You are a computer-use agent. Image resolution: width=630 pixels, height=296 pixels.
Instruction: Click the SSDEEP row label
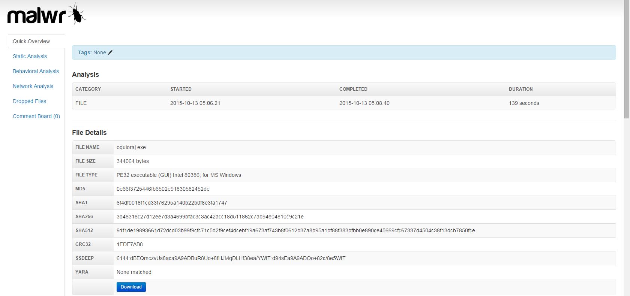(x=85, y=258)
